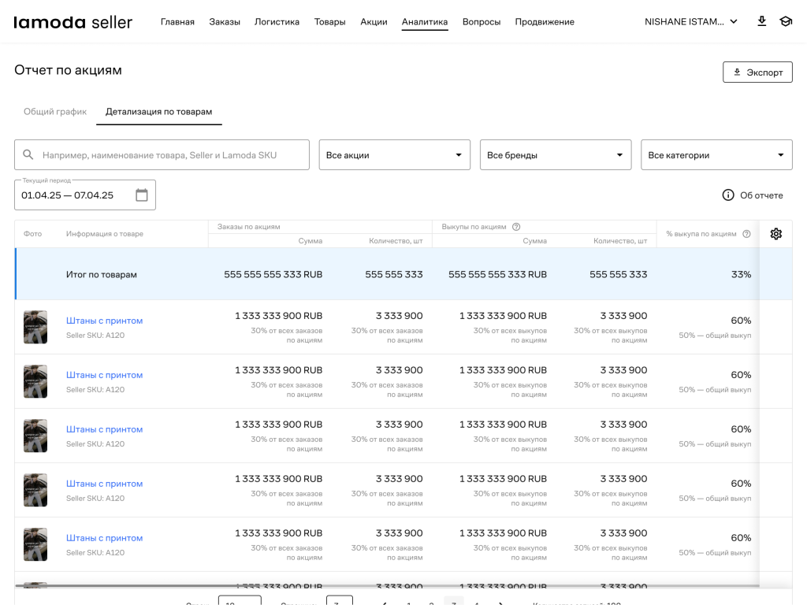Open the first product row's photo thumbnail
The height and width of the screenshot is (605, 807).
(35, 327)
